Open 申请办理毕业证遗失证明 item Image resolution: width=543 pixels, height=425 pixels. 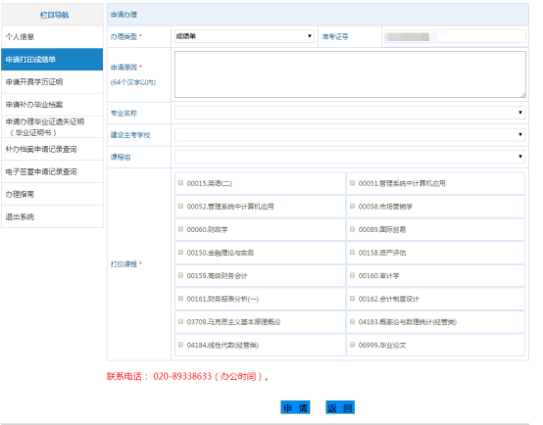(52, 126)
